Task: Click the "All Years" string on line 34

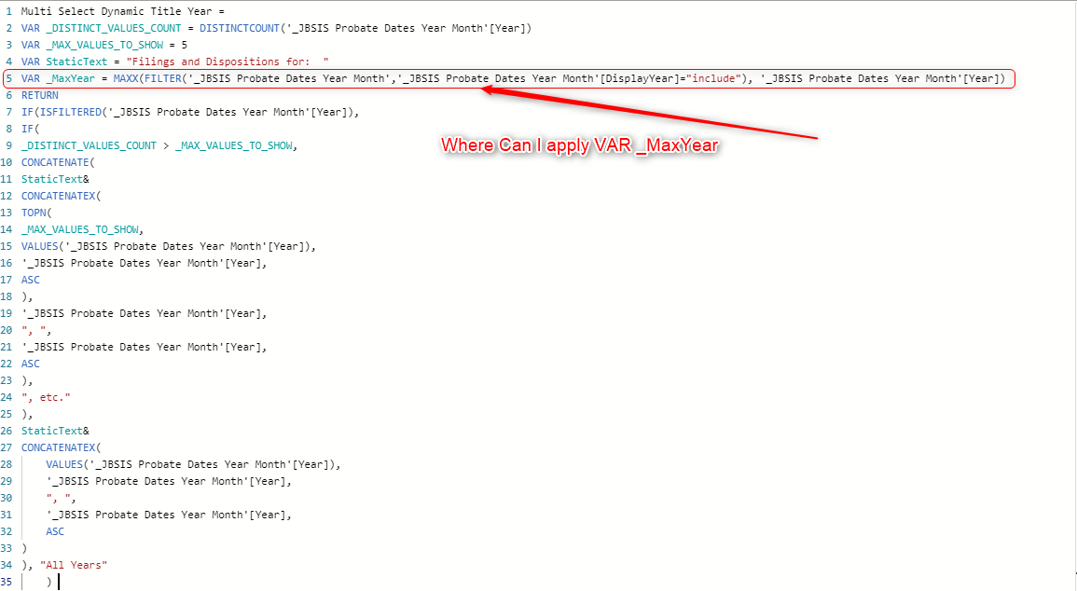Action: pyautogui.click(x=74, y=565)
